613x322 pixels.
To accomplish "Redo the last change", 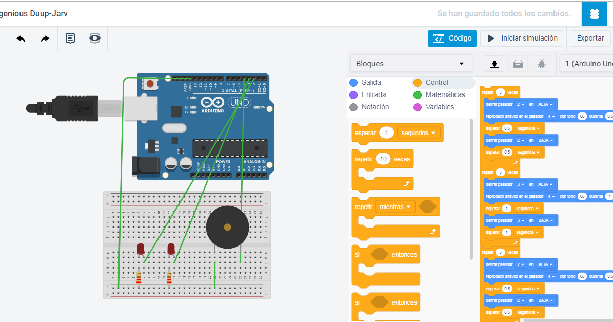I will click(x=45, y=39).
